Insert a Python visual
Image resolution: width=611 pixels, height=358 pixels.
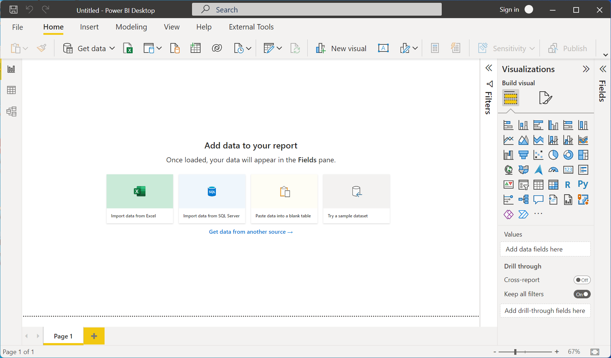[x=583, y=184]
